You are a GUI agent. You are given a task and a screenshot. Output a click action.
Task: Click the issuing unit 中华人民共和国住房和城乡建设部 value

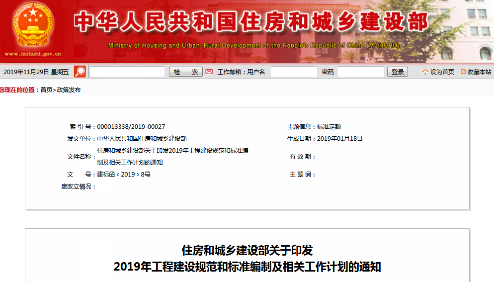(142, 138)
